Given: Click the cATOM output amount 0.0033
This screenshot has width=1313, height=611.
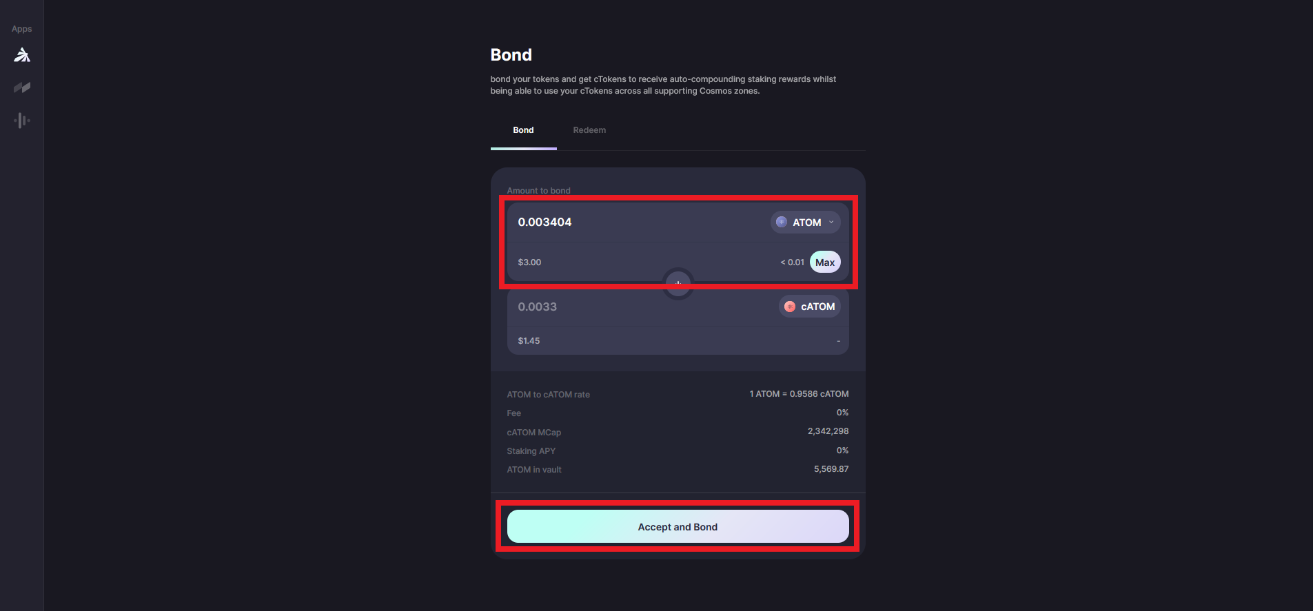Looking at the screenshot, I should 538,307.
